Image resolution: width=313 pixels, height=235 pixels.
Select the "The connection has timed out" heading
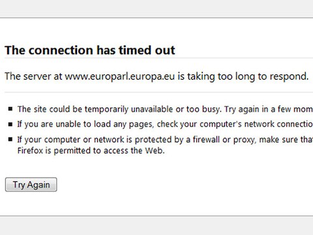click(90, 50)
